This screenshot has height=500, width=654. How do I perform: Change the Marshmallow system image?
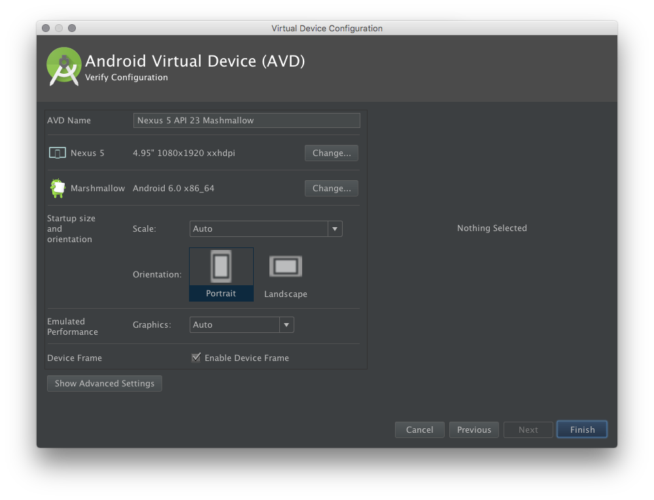(332, 188)
